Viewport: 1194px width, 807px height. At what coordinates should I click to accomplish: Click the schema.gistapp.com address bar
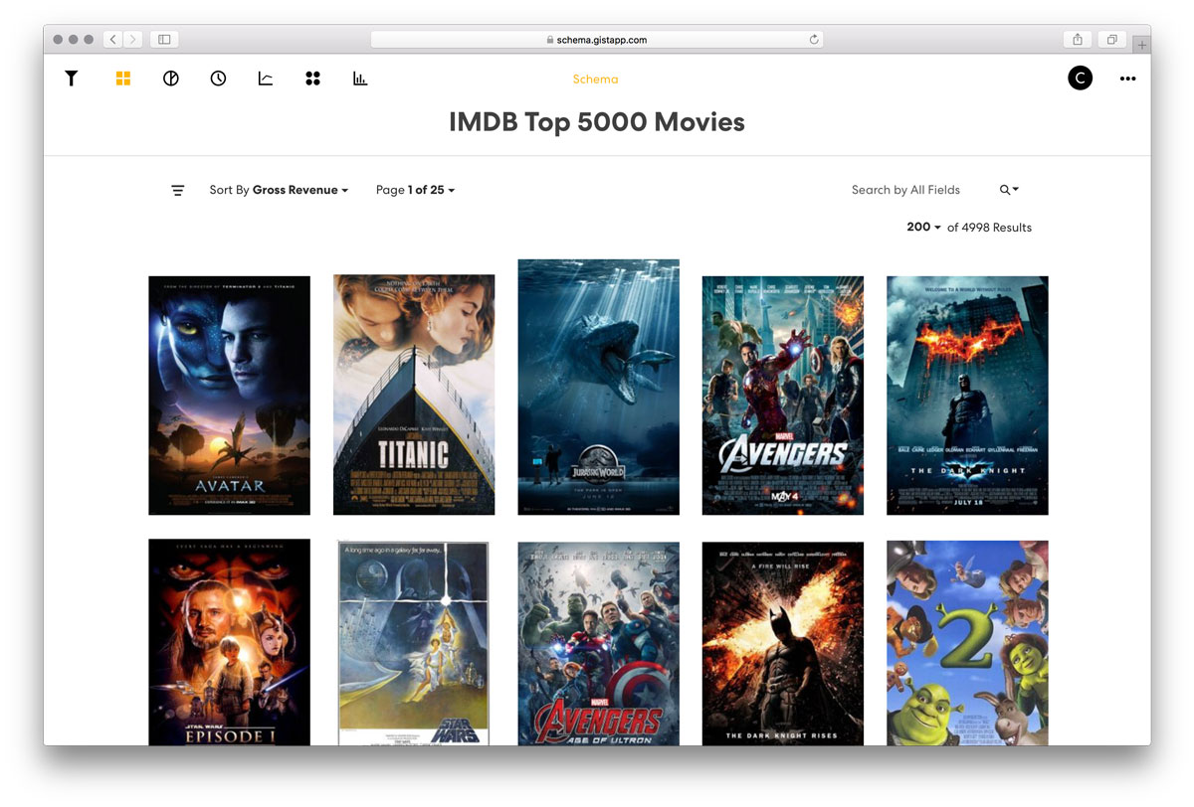(x=597, y=40)
